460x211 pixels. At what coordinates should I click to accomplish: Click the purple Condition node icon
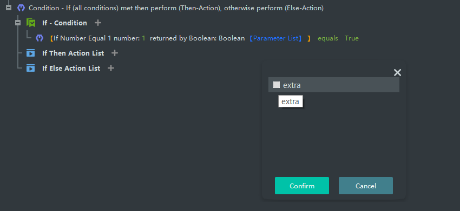coord(21,8)
